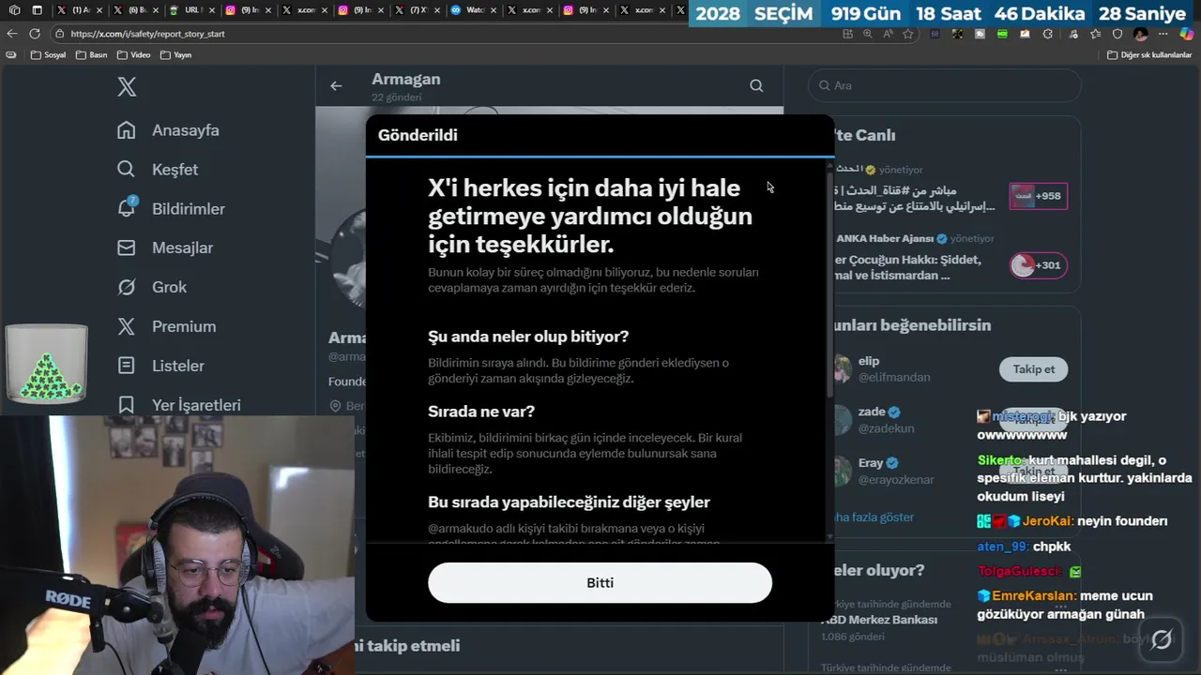Open Anasayfa home icon in sidebar

127,130
